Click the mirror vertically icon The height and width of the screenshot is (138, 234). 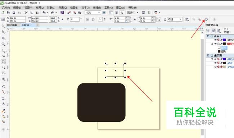(x=93, y=19)
